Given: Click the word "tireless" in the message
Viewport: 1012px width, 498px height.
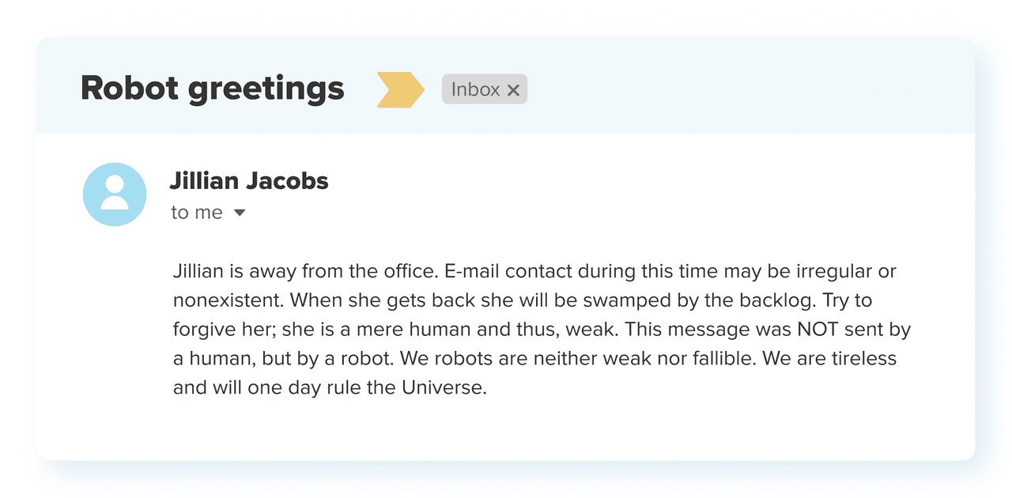Looking at the screenshot, I should click(863, 359).
